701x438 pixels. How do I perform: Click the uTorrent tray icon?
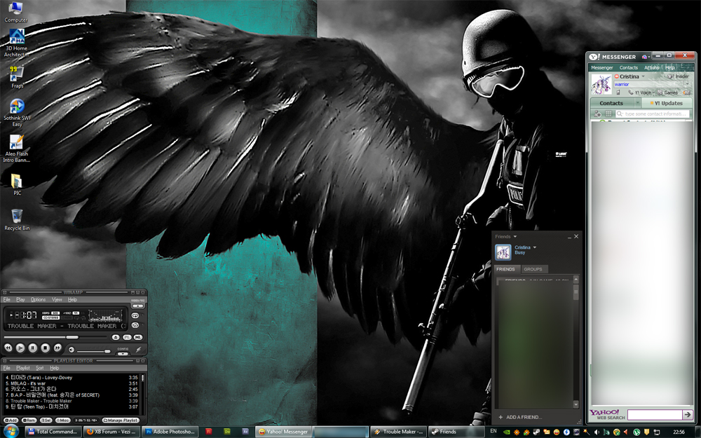pyautogui.click(x=637, y=432)
